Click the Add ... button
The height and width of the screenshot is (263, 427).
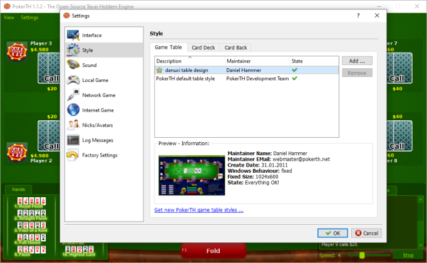point(357,61)
